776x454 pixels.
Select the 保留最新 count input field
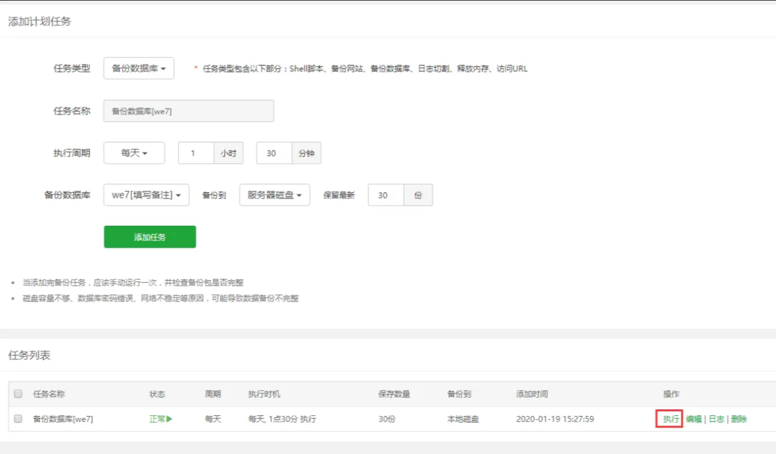(386, 195)
